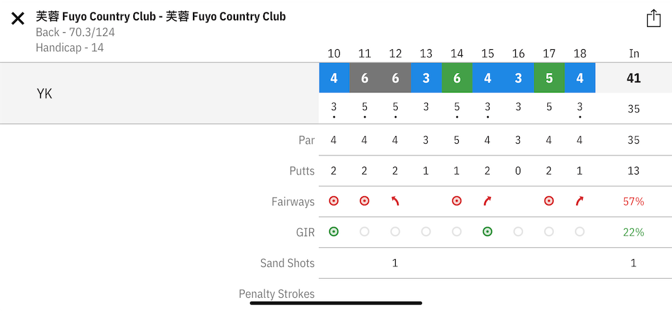
Task: Open the green score 6 on hole 14
Action: point(457,78)
